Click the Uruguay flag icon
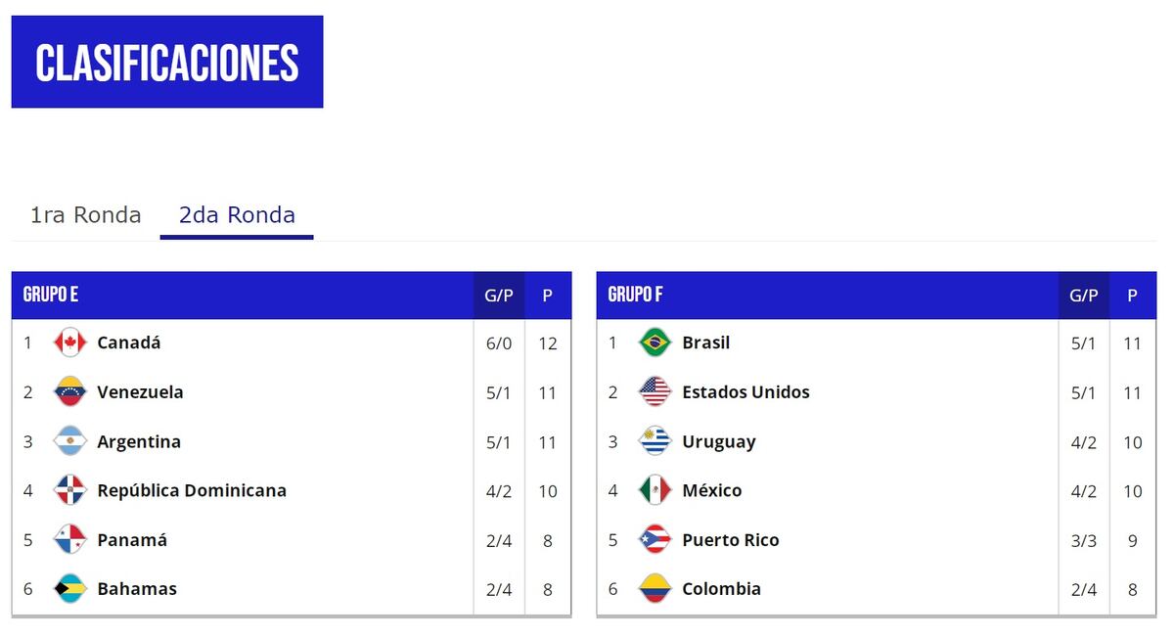This screenshot has height=638, width=1174. (x=655, y=441)
